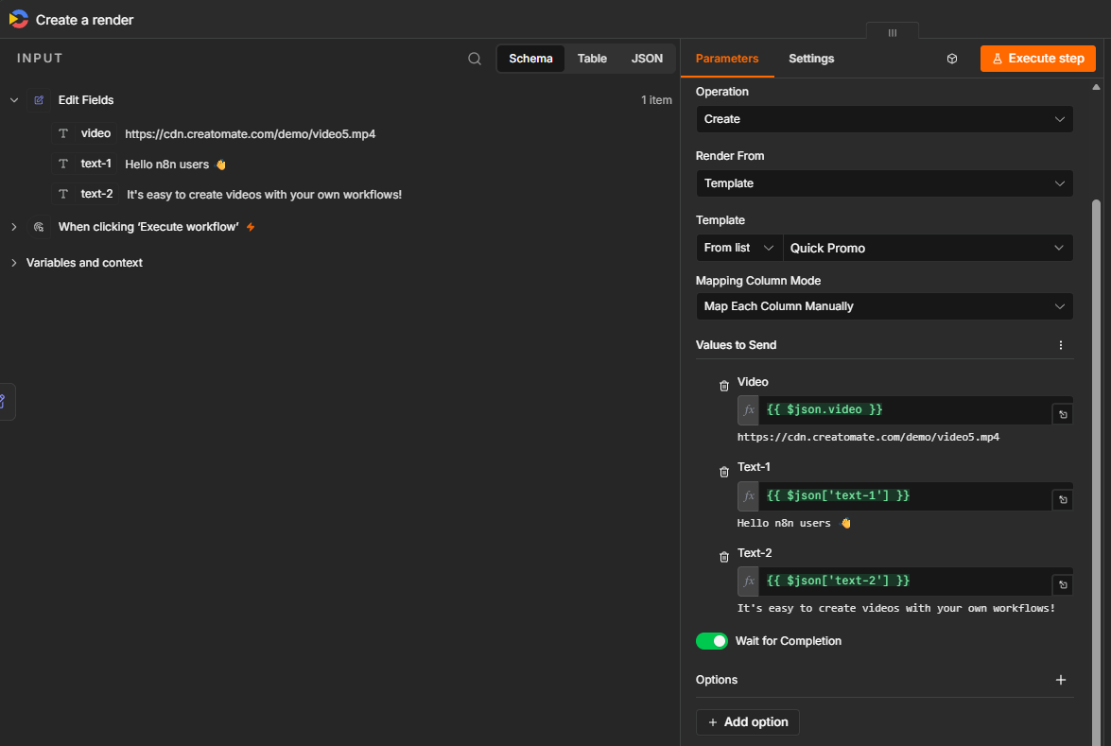The width and height of the screenshot is (1111, 746).
Task: Click the type icon beside video field
Action: pyautogui.click(x=63, y=133)
